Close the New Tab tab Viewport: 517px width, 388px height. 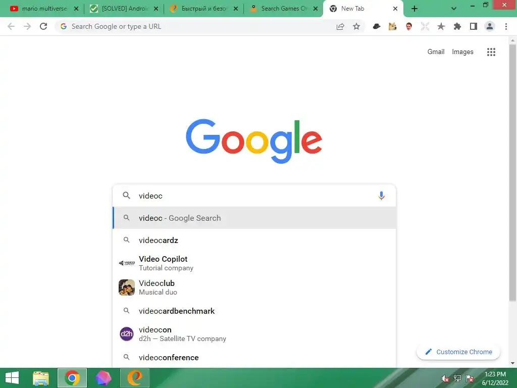[395, 9]
